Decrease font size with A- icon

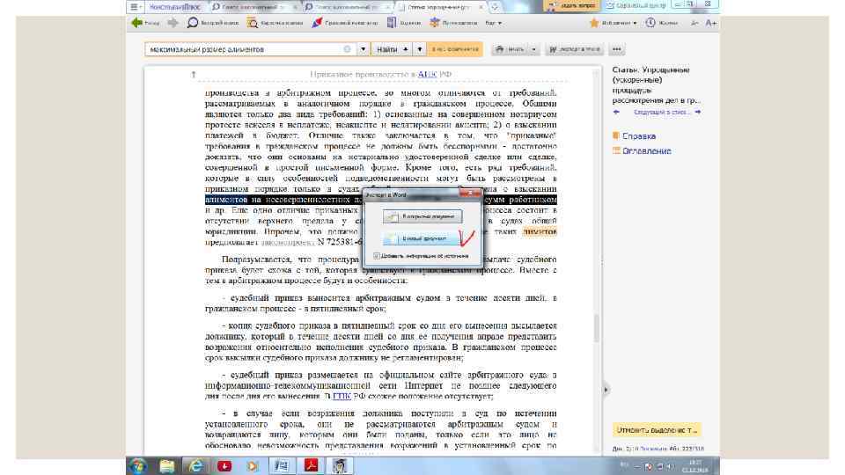coord(694,23)
